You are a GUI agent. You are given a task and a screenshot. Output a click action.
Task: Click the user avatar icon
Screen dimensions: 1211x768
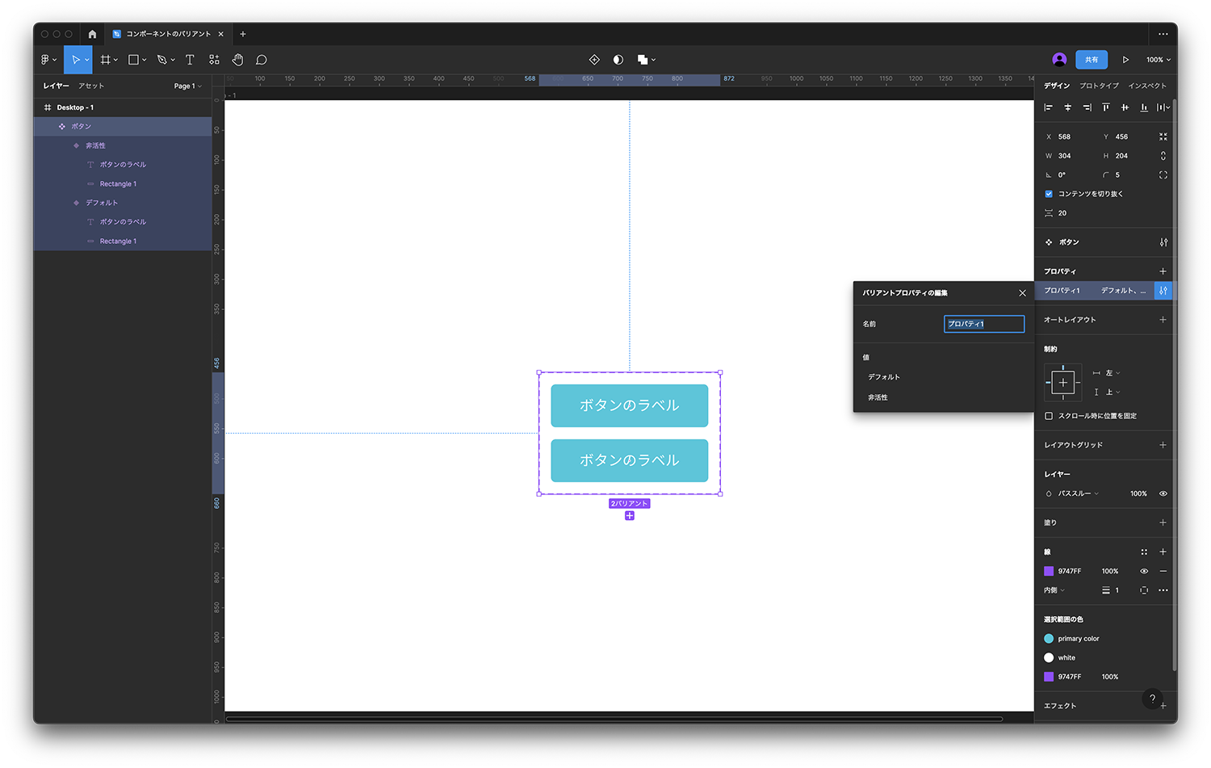pos(1059,60)
